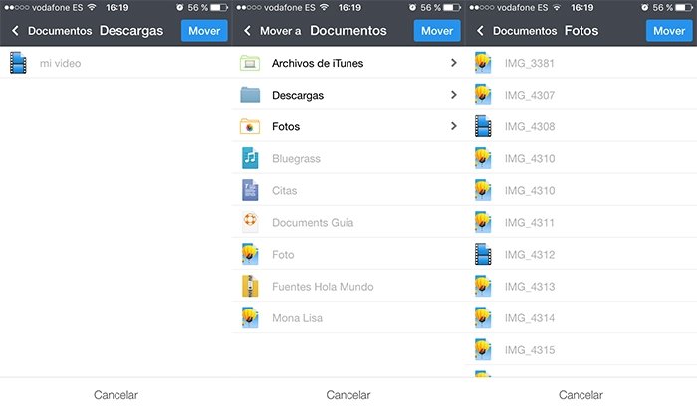Tap the Bluegrass music file icon

(250, 158)
